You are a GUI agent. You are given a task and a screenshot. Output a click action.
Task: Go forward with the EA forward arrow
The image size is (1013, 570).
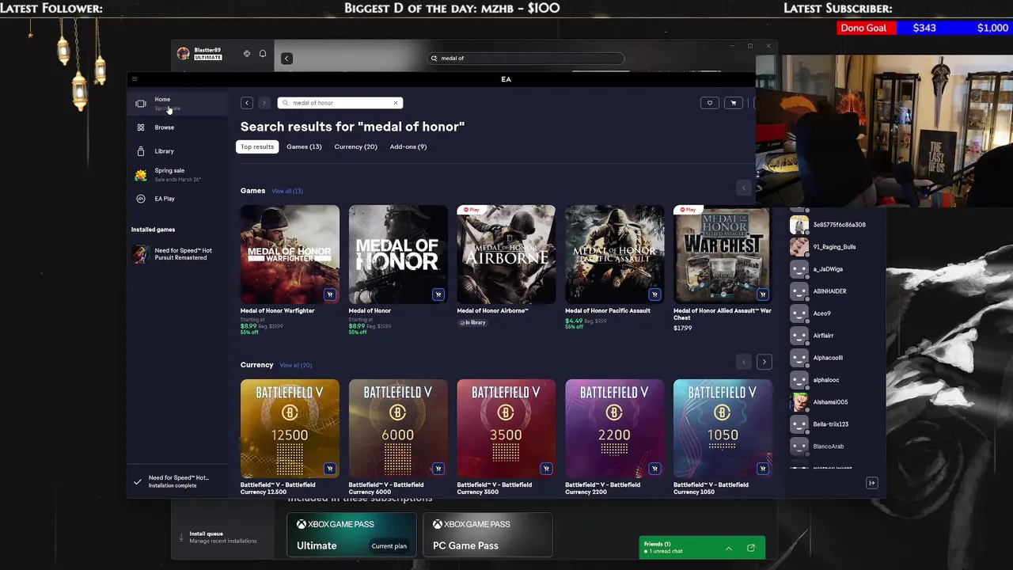click(264, 103)
